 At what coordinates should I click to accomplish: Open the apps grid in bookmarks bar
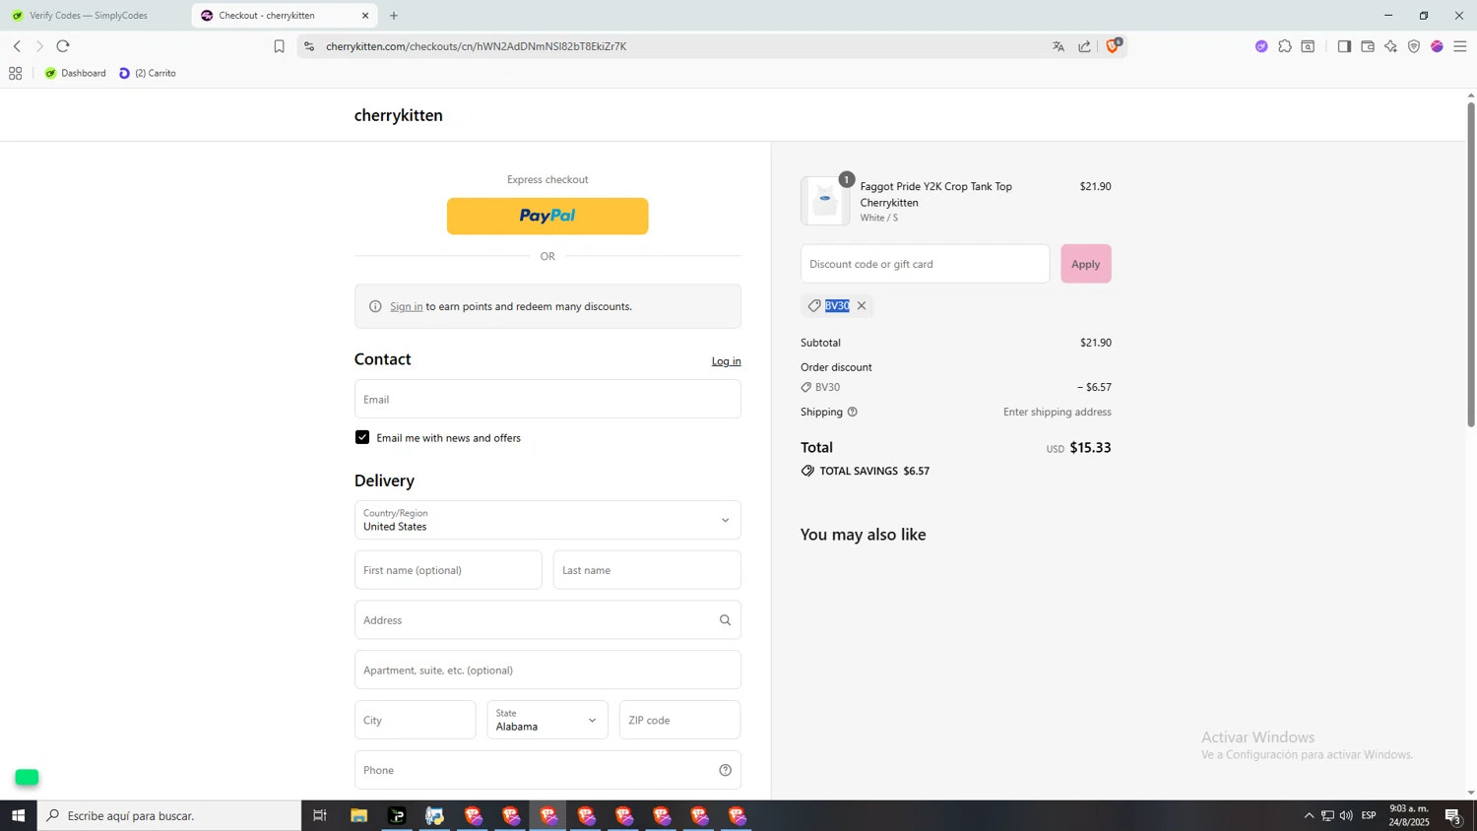point(15,73)
